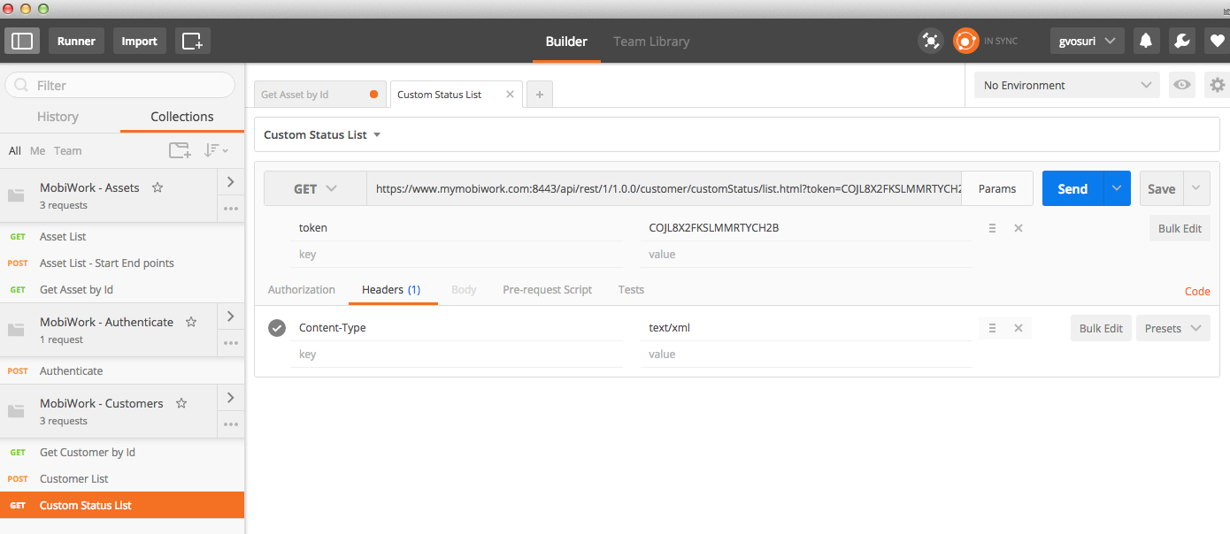Viewport: 1230px width, 534px height.
Task: Star the MobiWork - Assets collection
Action: pos(158,187)
